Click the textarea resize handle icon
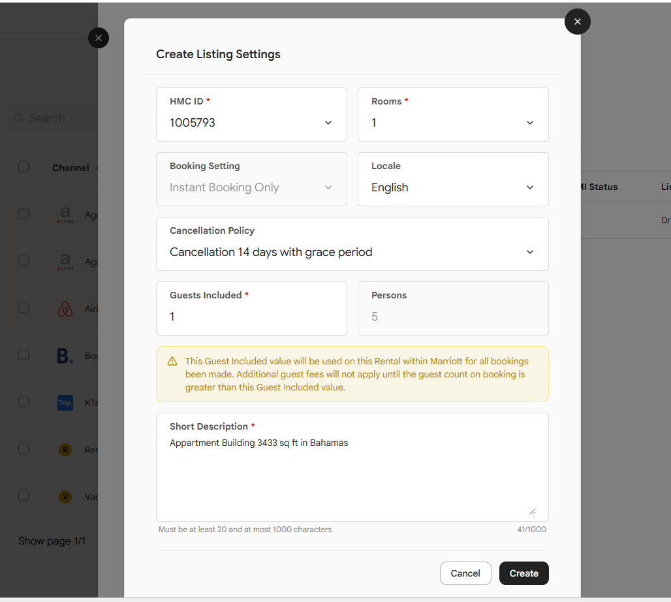This screenshot has height=602, width=671. pos(532,512)
